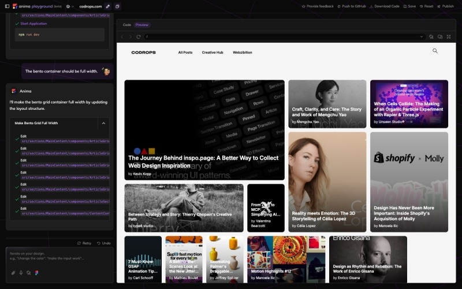Collapse the Make Bento Grid Full Width section

(103, 123)
